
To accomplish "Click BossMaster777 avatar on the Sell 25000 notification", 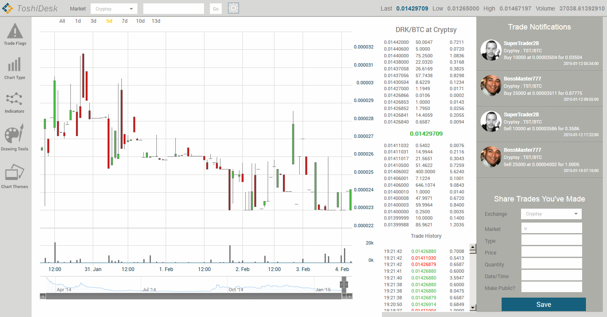I will click(491, 157).
